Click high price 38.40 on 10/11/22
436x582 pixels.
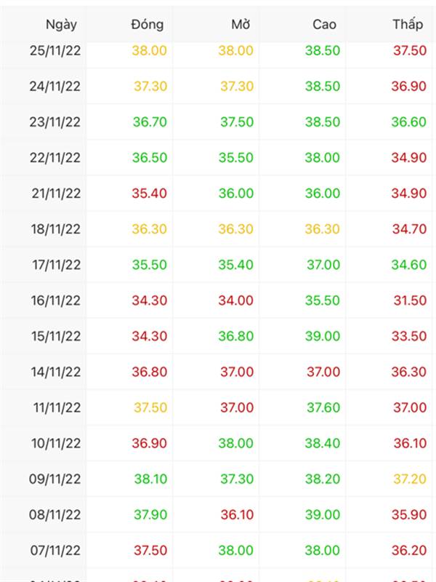coord(323,443)
